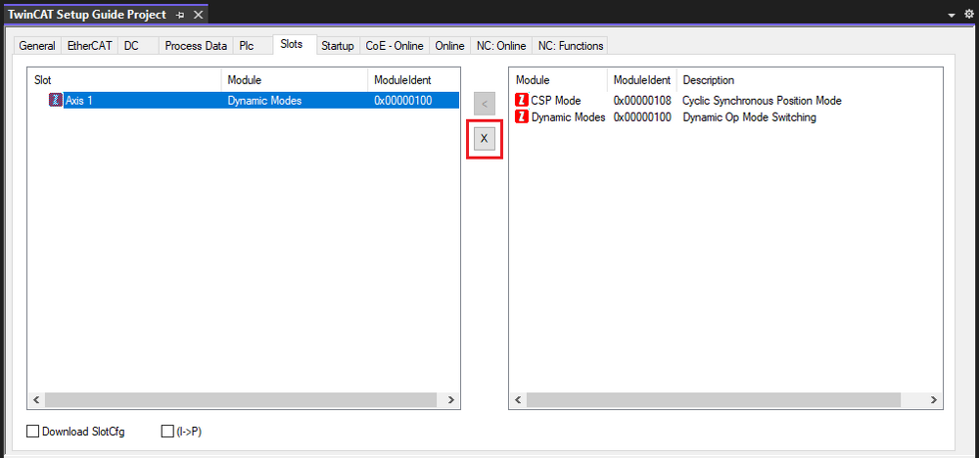Click the Description column header
Screen dimensions: 979x458
pos(709,80)
